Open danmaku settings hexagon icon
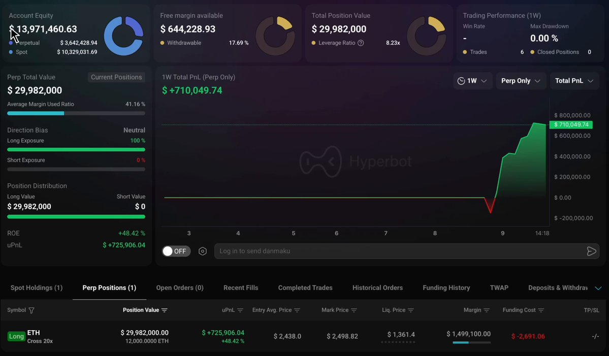The image size is (609, 356). coord(202,251)
